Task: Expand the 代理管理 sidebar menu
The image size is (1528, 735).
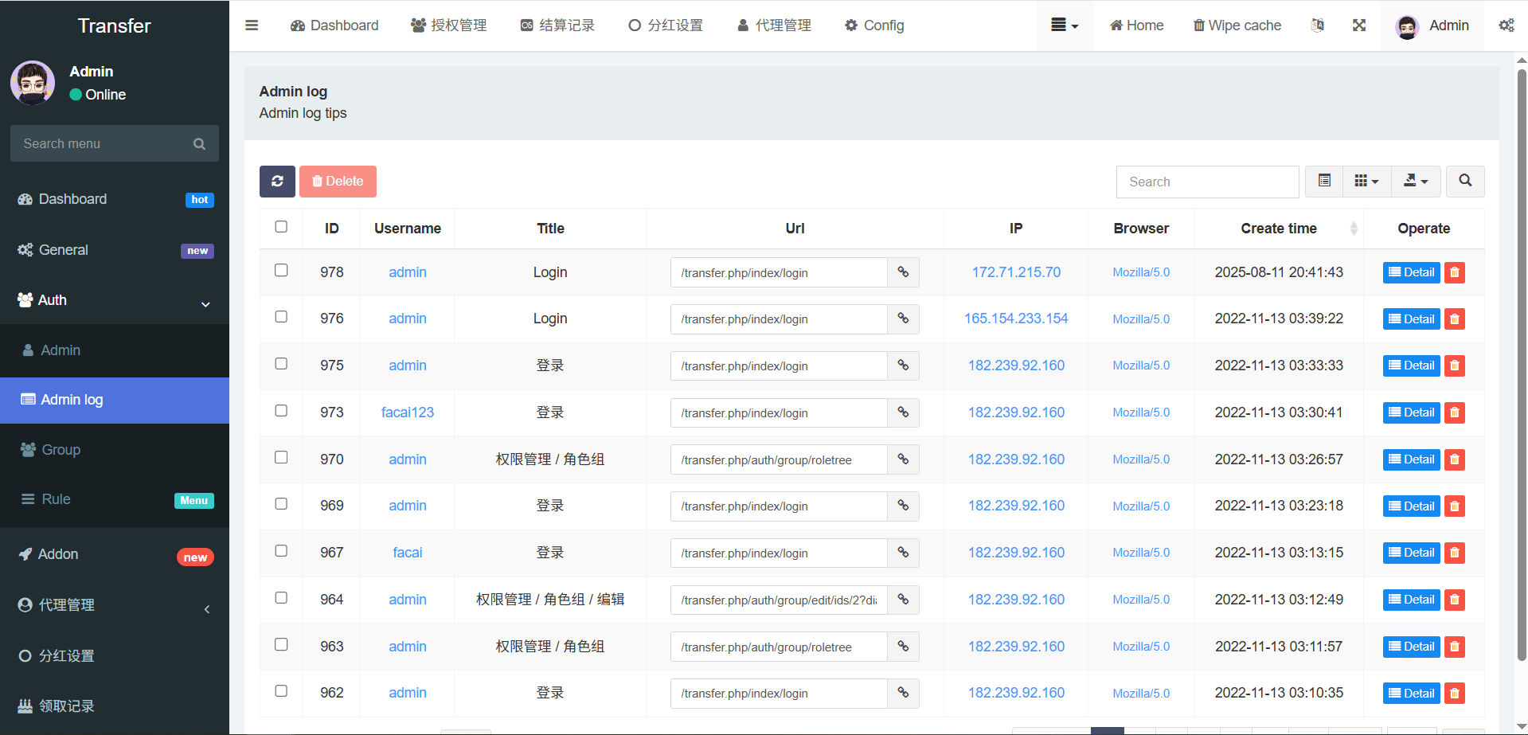Action: tap(115, 605)
